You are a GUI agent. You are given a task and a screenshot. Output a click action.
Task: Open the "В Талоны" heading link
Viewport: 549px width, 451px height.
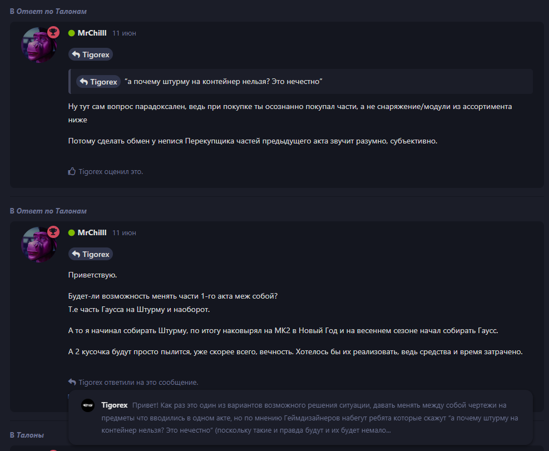(27, 435)
